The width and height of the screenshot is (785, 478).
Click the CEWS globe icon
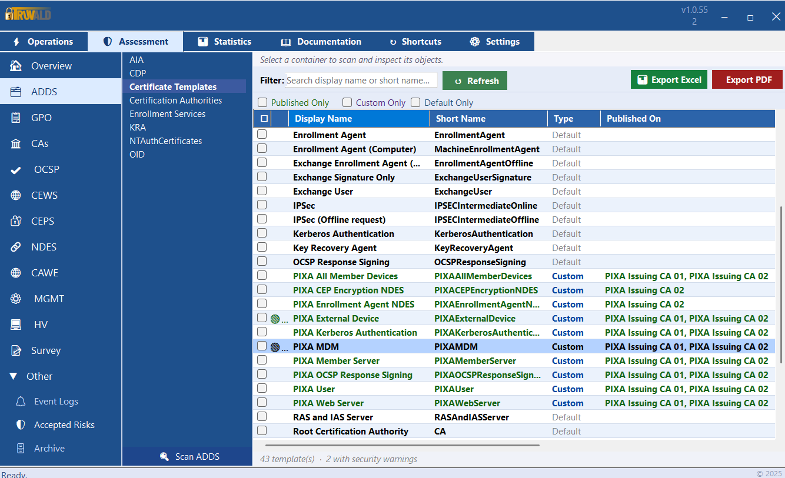coord(16,195)
